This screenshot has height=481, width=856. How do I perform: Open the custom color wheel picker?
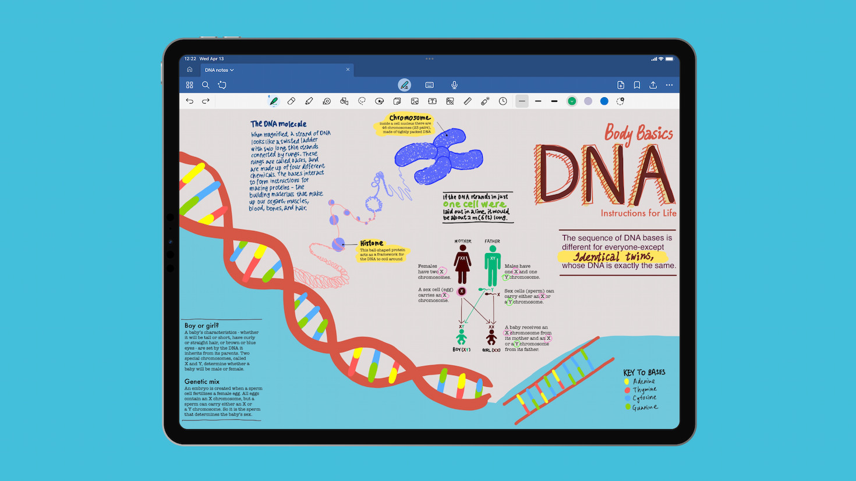(x=620, y=101)
